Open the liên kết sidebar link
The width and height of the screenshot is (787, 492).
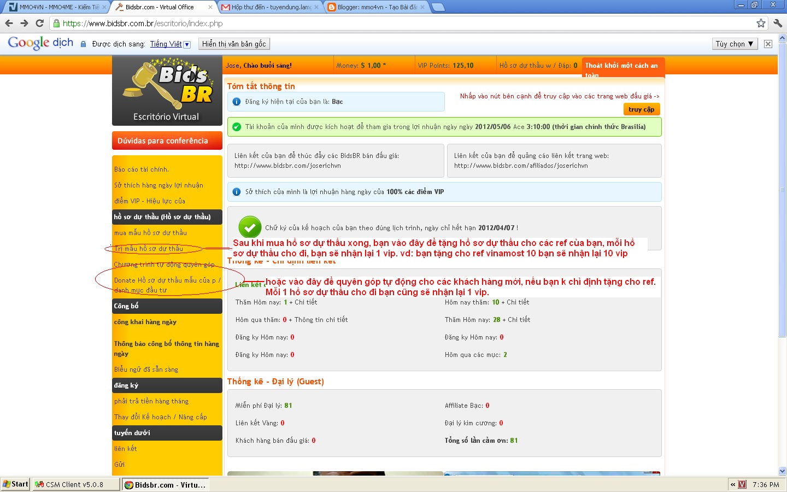point(126,449)
